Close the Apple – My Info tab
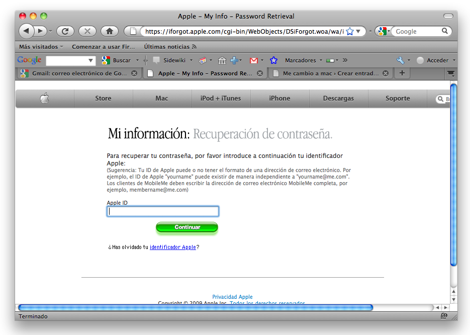 point(260,73)
